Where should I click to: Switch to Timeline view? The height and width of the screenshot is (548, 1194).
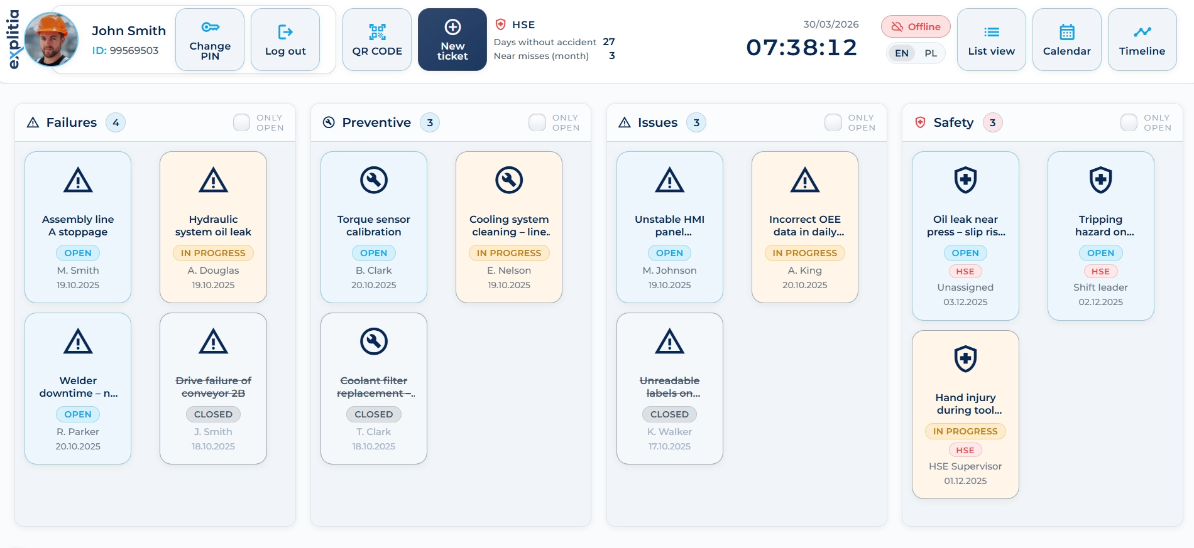1142,40
